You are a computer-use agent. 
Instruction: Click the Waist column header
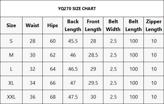click(x=32, y=25)
